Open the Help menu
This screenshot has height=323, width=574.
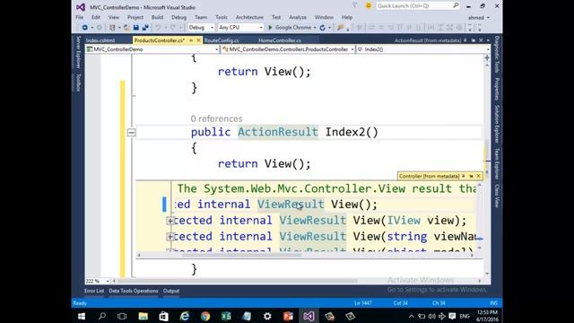tap(347, 17)
